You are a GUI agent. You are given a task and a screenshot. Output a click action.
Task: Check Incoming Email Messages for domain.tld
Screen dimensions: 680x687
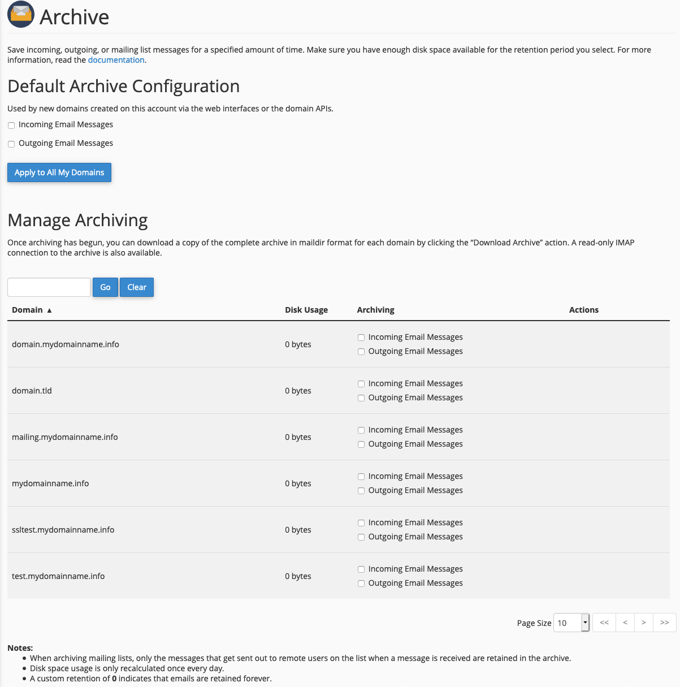point(361,384)
